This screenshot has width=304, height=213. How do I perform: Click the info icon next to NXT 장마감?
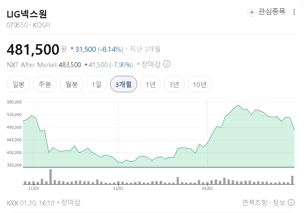click(166, 64)
